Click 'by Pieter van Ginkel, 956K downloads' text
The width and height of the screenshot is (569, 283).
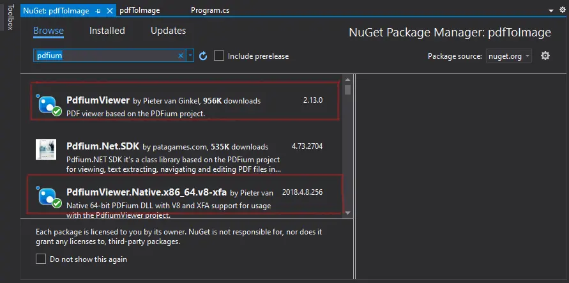[x=197, y=101]
